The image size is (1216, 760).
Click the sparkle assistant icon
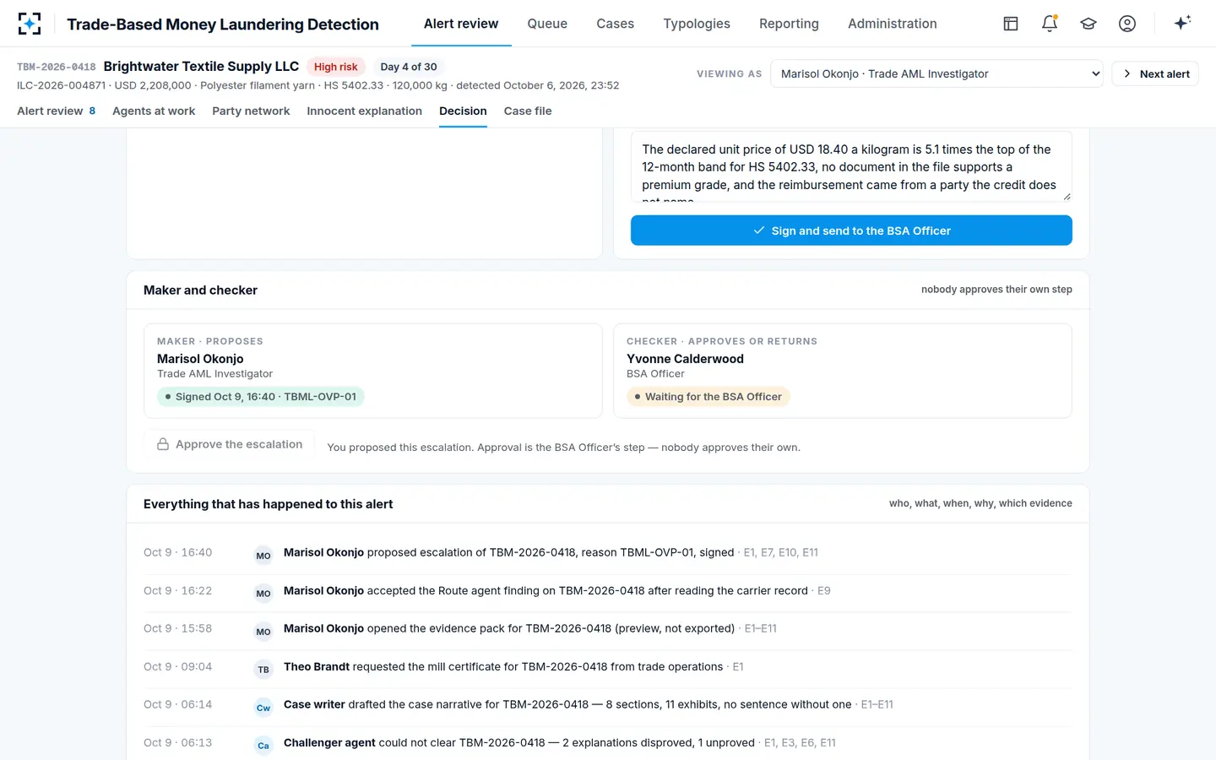(x=1182, y=23)
